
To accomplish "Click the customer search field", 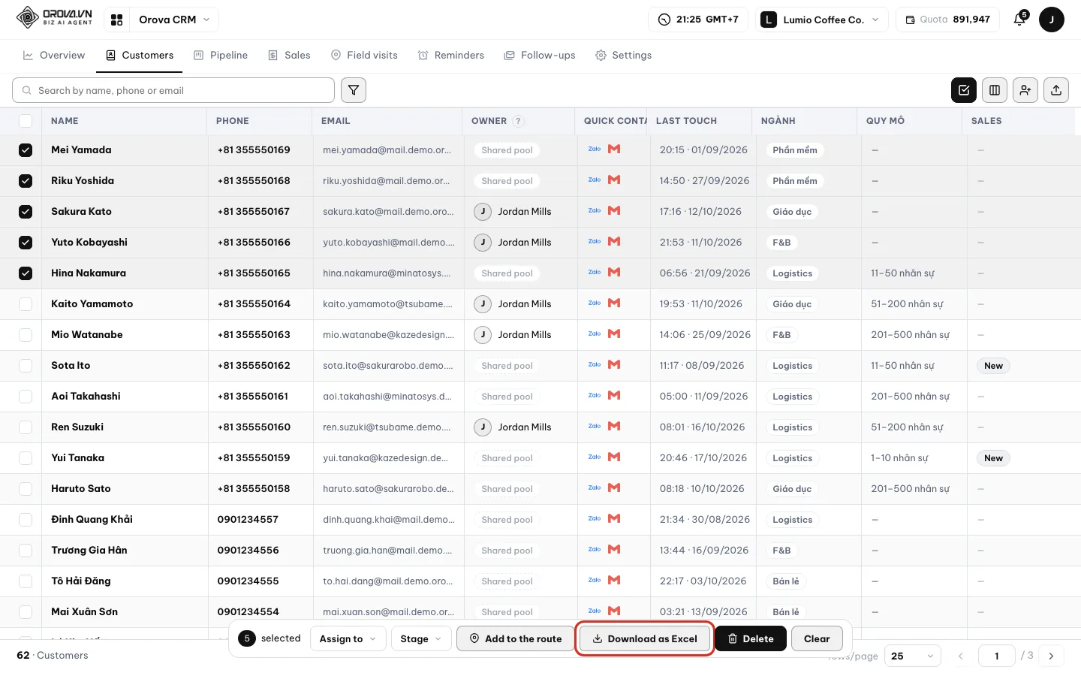I will tap(173, 90).
